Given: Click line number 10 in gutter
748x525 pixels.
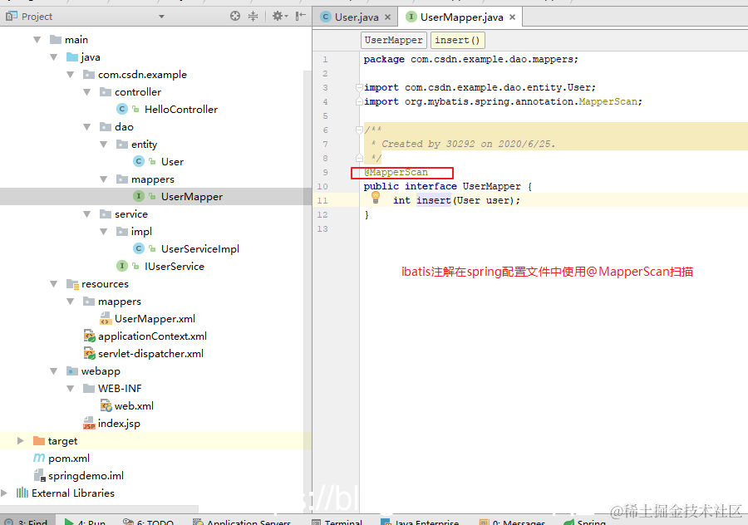Looking at the screenshot, I should coord(322,186).
